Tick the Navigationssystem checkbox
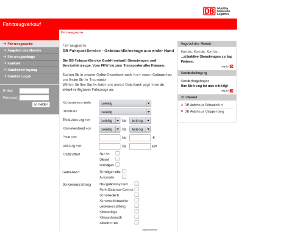The image size is (308, 231). [136, 184]
